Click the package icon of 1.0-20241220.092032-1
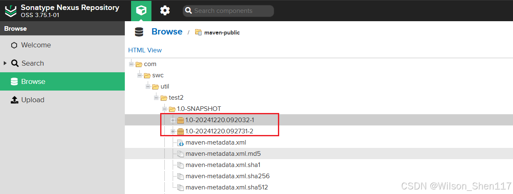 coord(181,120)
